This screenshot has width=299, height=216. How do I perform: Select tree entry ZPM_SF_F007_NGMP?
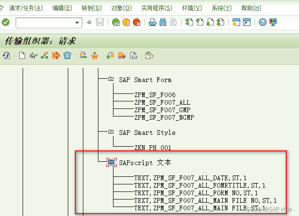coord(164,117)
